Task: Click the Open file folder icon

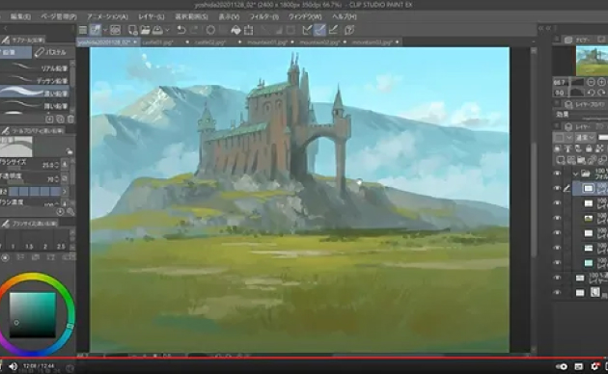Action: point(145,30)
